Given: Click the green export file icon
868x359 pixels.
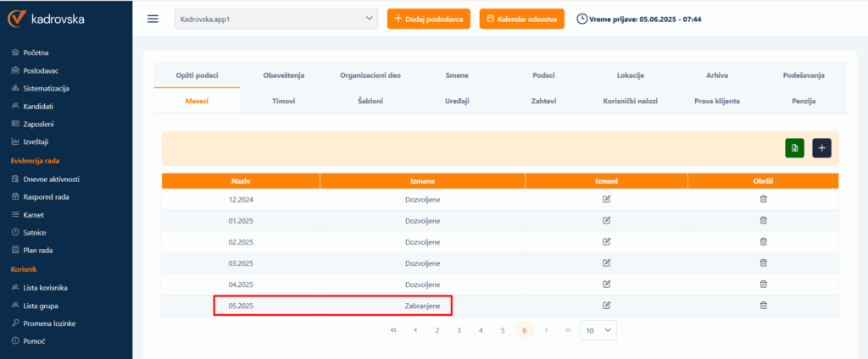Looking at the screenshot, I should click(x=794, y=148).
